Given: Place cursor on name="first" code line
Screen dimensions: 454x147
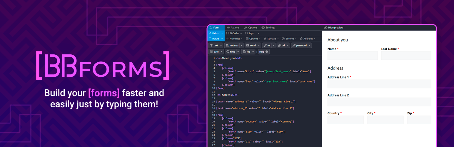Looking at the screenshot, I should point(269,71).
